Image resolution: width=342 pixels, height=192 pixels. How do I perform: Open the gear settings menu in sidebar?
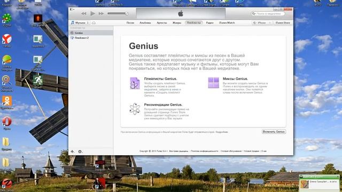[x=80, y=151]
